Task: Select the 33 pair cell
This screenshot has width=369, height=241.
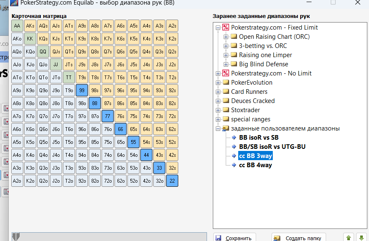Action: click(160, 168)
